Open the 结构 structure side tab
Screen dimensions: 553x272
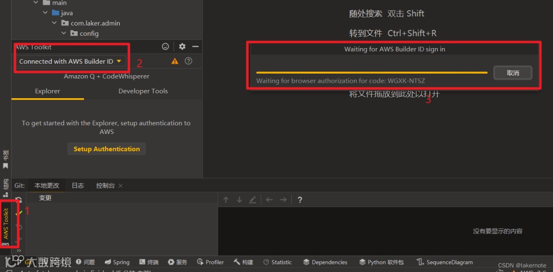point(6,188)
